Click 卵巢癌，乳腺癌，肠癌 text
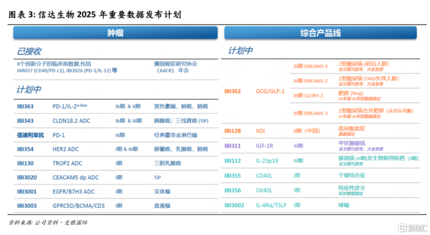This screenshot has height=235, width=430. [181, 149]
